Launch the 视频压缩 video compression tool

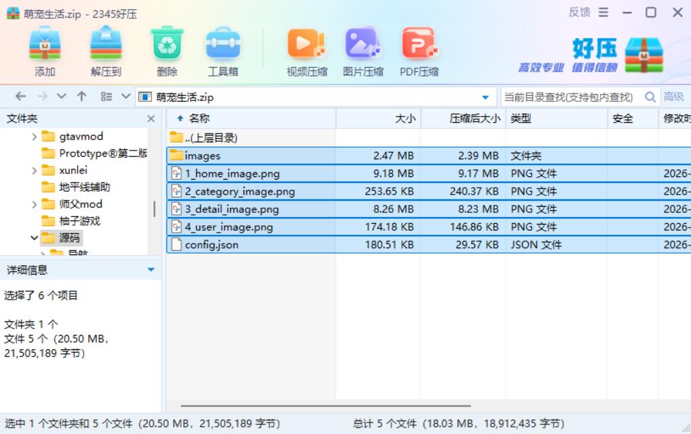point(307,45)
